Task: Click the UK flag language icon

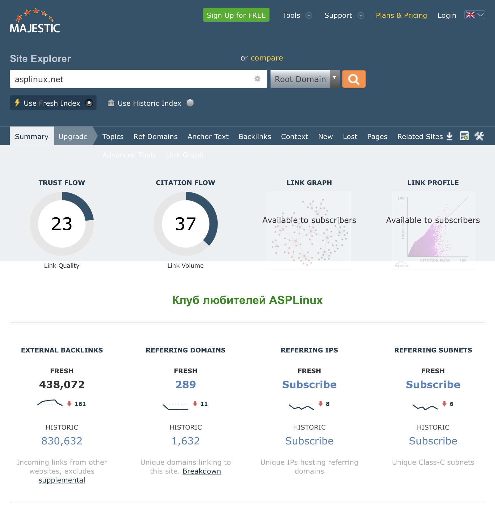Action: (470, 15)
